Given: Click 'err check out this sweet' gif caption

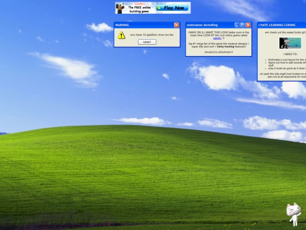Looking at the screenshot, I should click(x=285, y=32).
